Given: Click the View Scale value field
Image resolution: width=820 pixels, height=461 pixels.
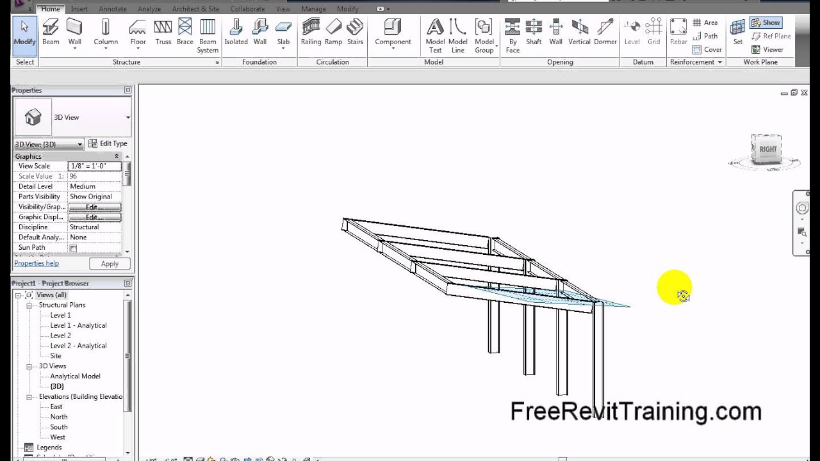Looking at the screenshot, I should tap(95, 166).
